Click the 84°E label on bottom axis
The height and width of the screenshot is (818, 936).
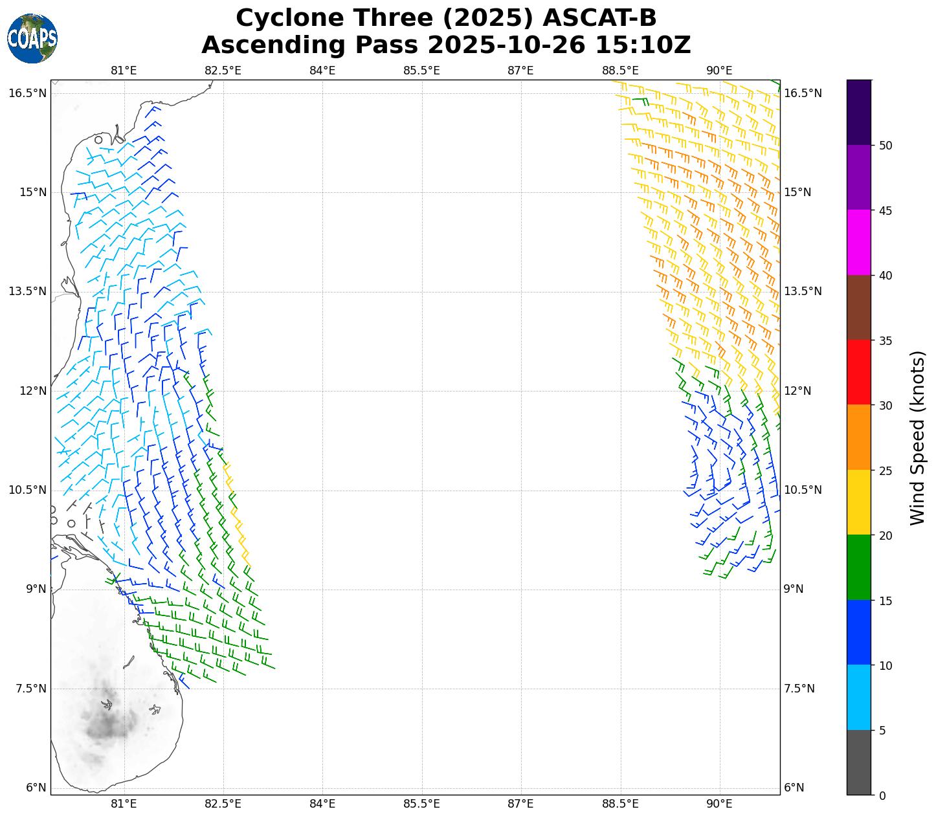coord(322,804)
